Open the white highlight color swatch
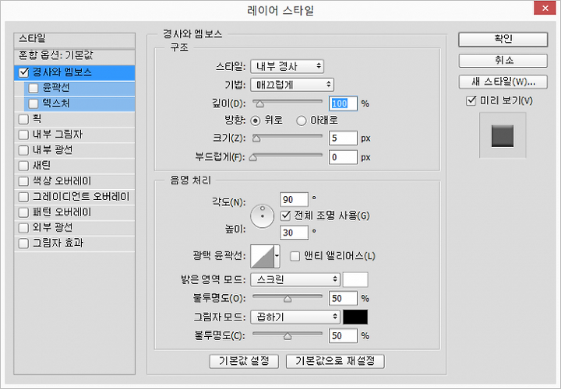Viewport: 561px width, 389px height. [355, 279]
